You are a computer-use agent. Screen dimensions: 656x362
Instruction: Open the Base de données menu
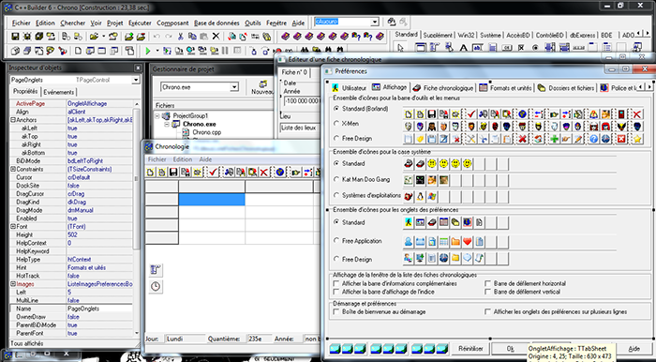pyautogui.click(x=216, y=23)
